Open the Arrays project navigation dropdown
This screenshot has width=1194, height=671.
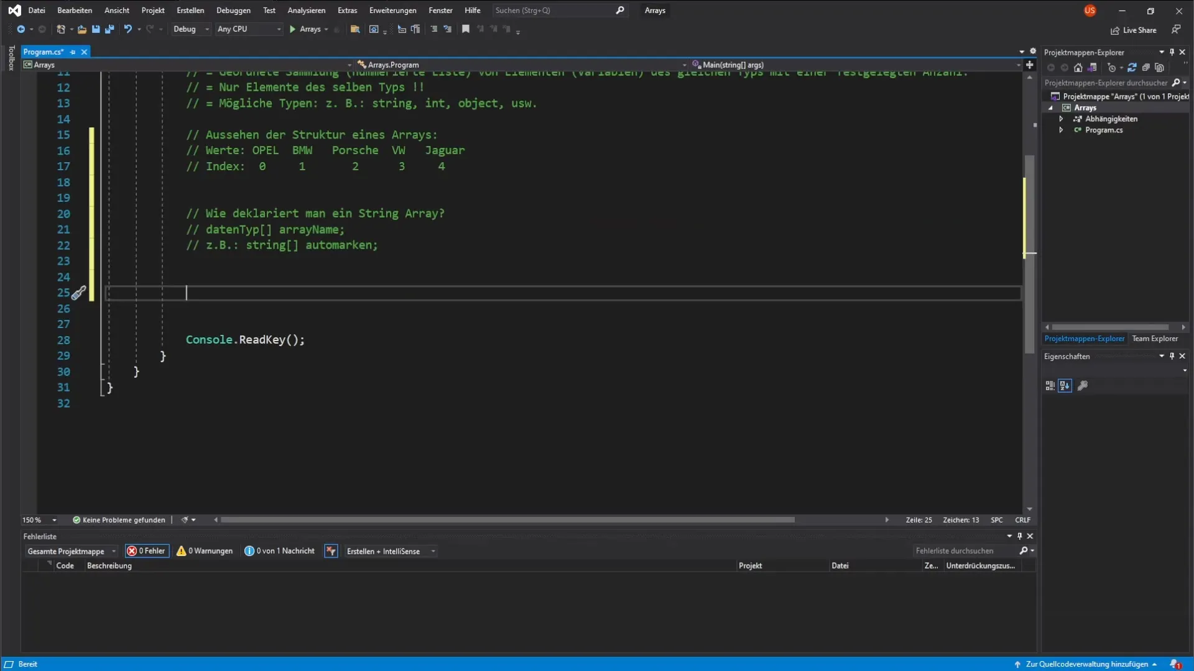coord(188,65)
